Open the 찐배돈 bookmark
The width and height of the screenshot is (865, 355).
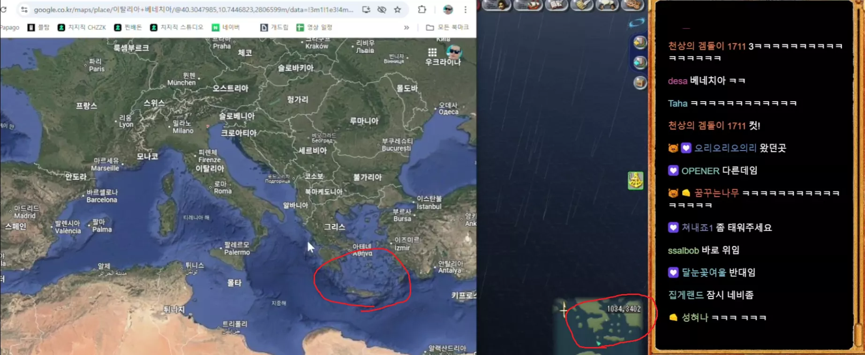[x=128, y=28]
